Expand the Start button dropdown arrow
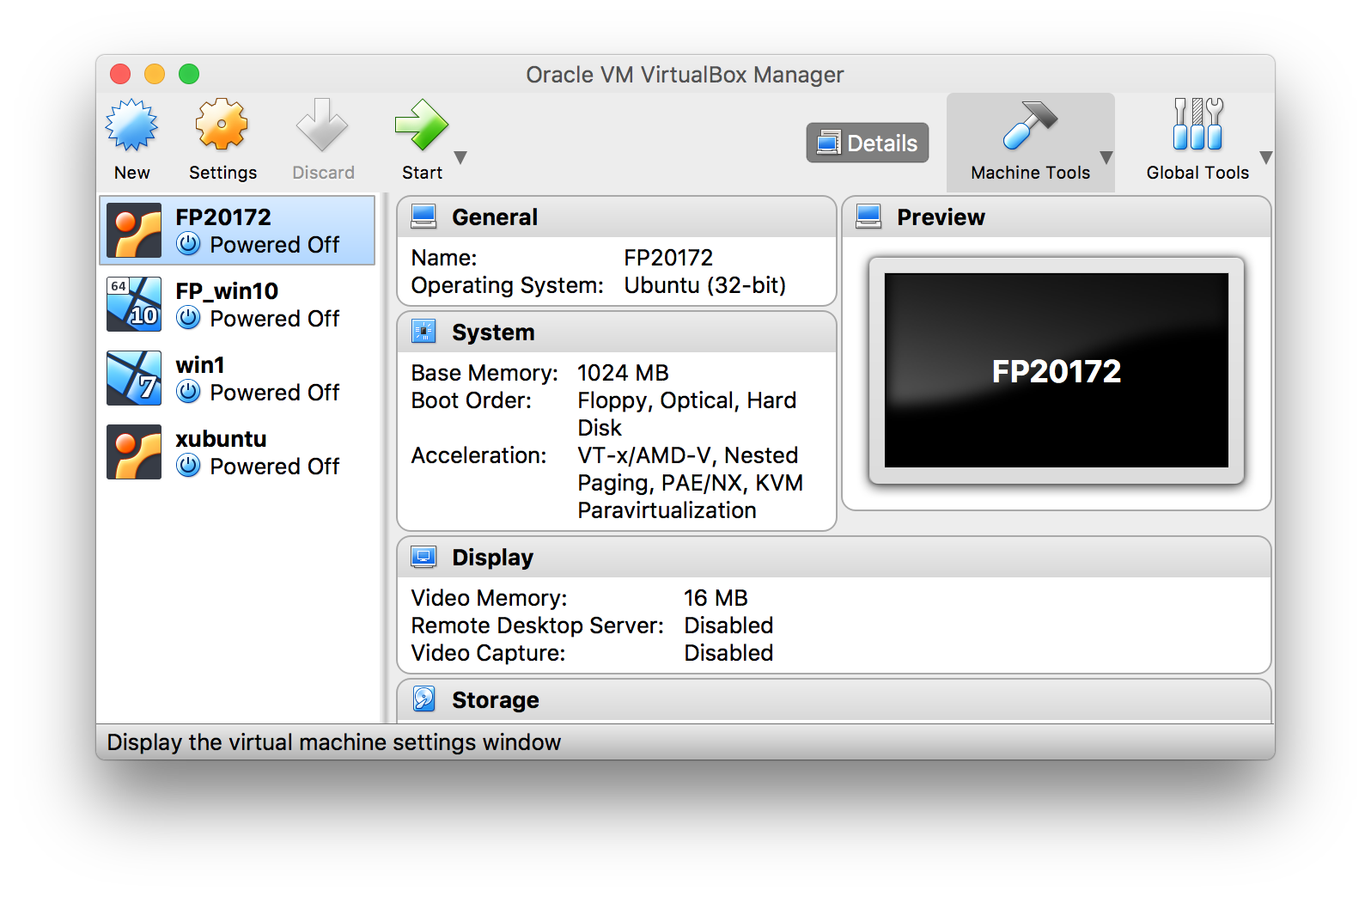 (x=460, y=158)
